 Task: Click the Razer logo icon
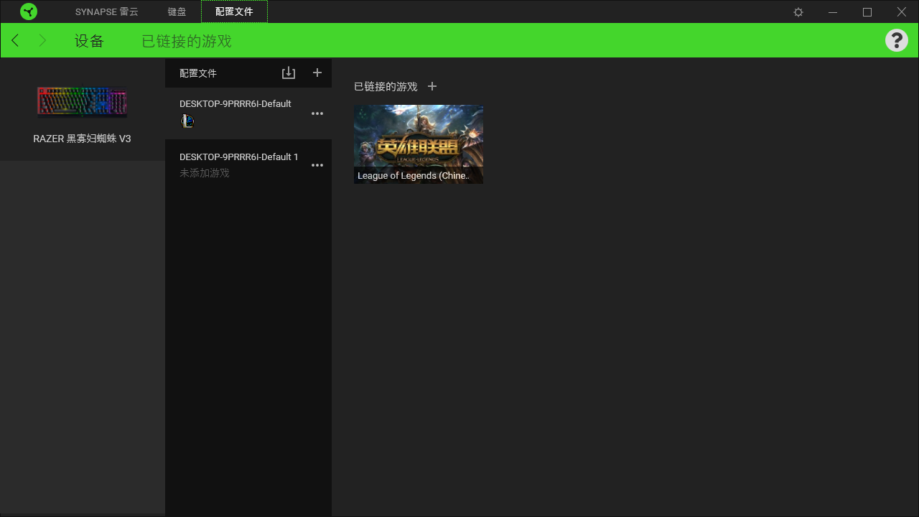29,11
